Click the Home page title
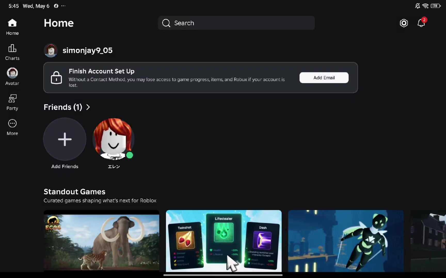446x278 pixels. (59, 23)
